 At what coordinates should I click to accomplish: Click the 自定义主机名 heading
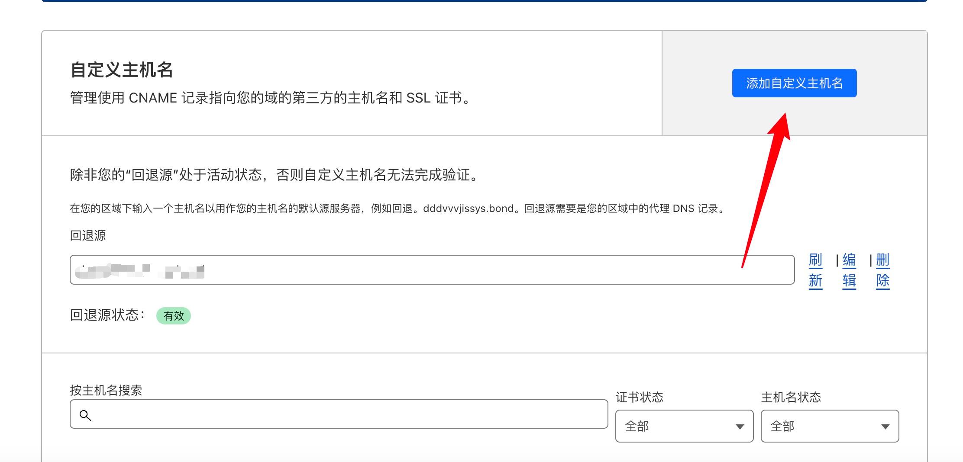tap(122, 70)
